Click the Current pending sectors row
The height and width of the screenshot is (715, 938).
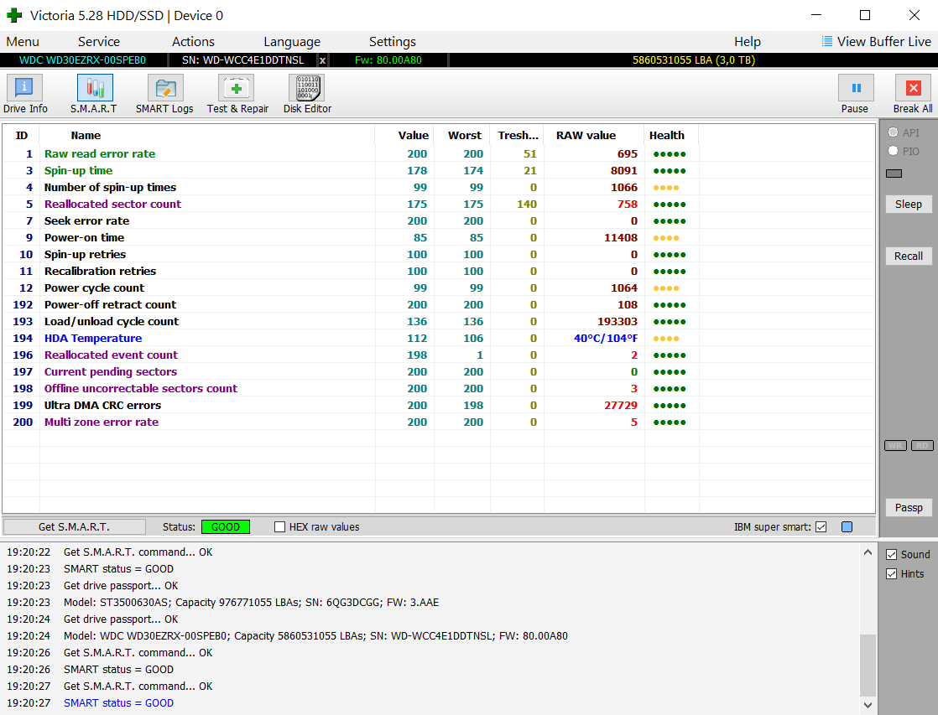point(439,371)
